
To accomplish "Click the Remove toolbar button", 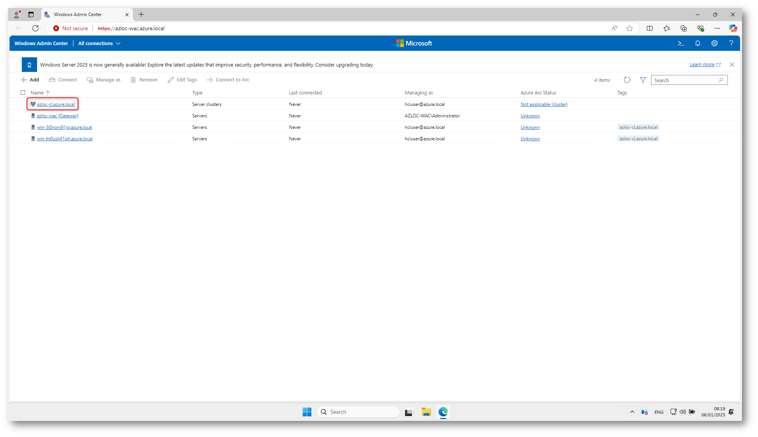I will [x=144, y=80].
